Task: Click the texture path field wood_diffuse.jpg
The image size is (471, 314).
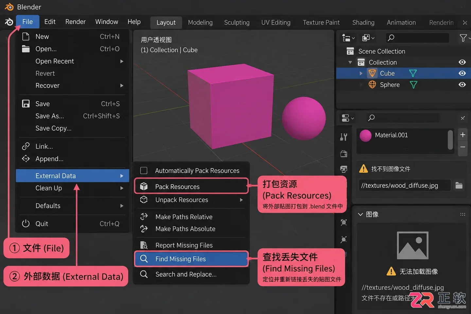Action: pos(405,185)
